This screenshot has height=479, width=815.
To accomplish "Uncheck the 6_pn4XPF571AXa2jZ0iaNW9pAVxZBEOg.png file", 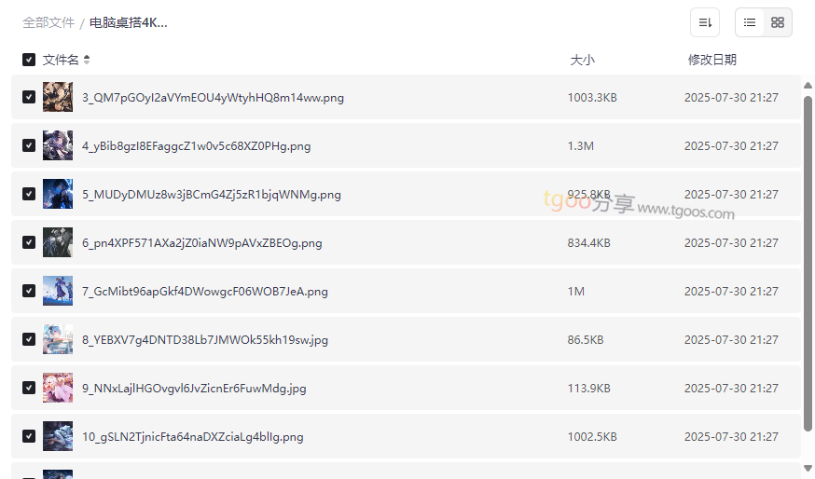I will tap(29, 242).
